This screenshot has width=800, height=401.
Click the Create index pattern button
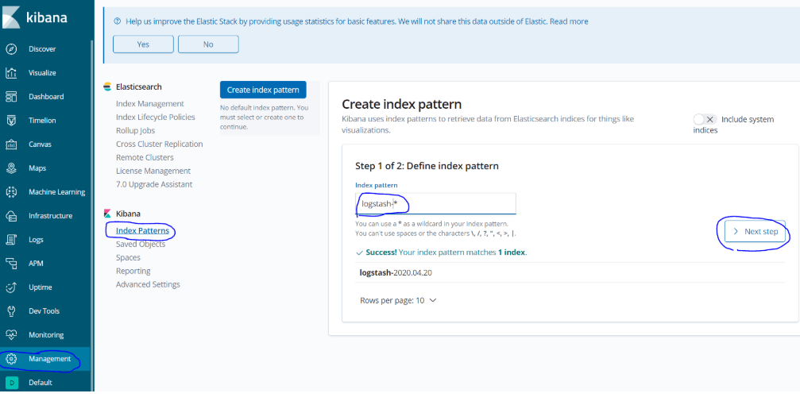pos(263,90)
